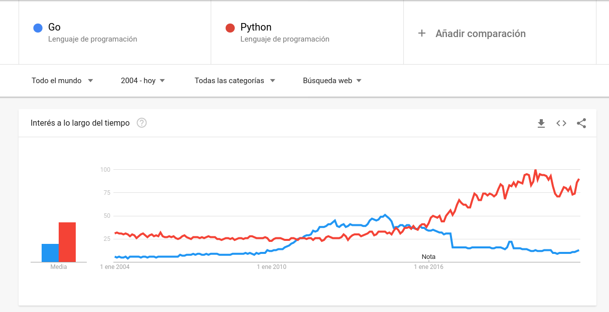Click the blue Go average bar

point(50,253)
